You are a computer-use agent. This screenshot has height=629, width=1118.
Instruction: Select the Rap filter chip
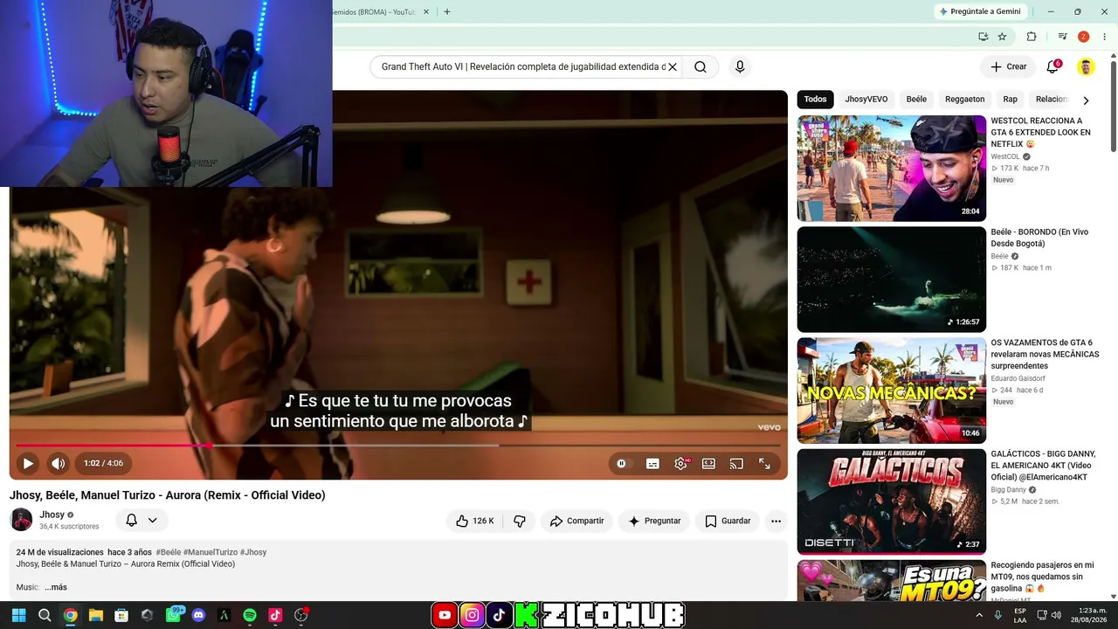point(1010,100)
